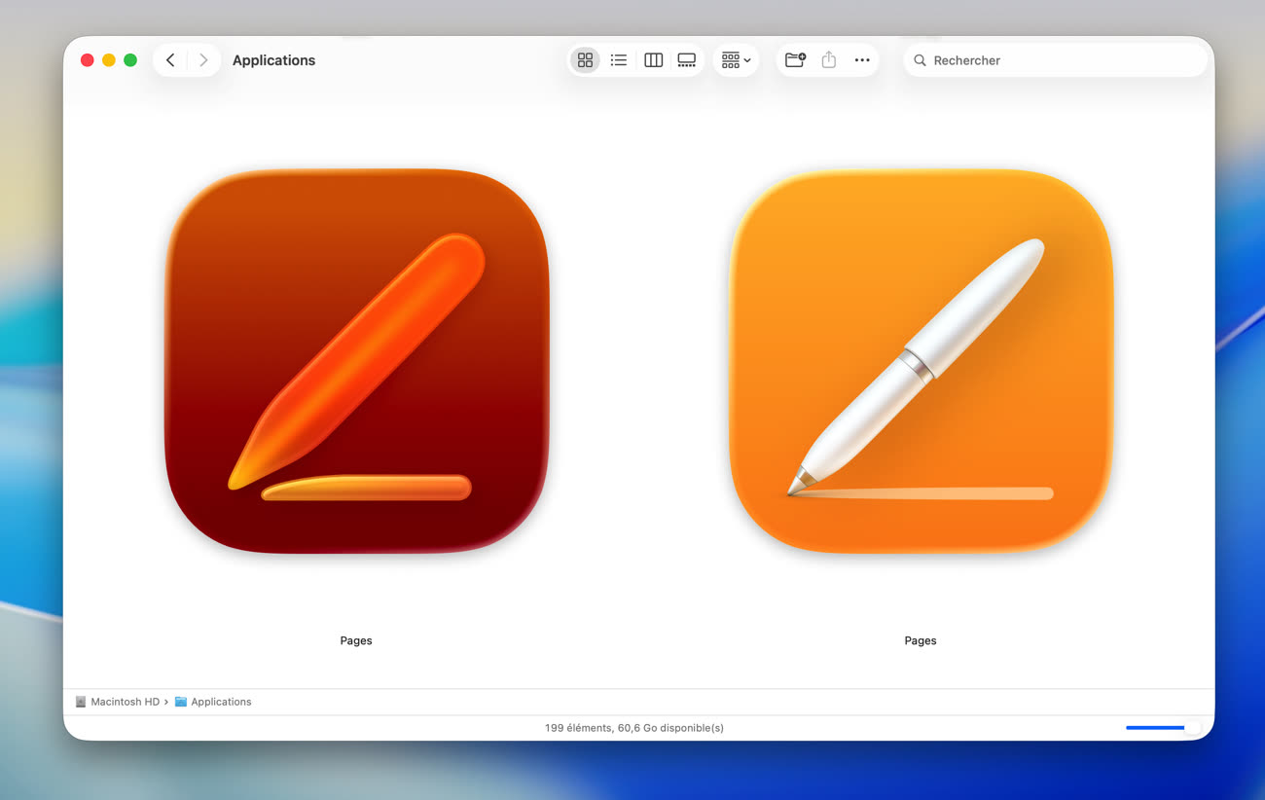1265x800 pixels.
Task: Select the dark red Pages app icon
Action: (357, 361)
